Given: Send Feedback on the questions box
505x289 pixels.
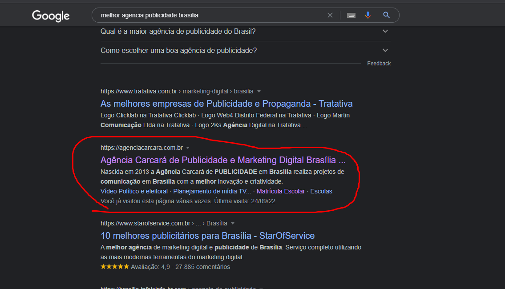Looking at the screenshot, I should pos(379,64).
